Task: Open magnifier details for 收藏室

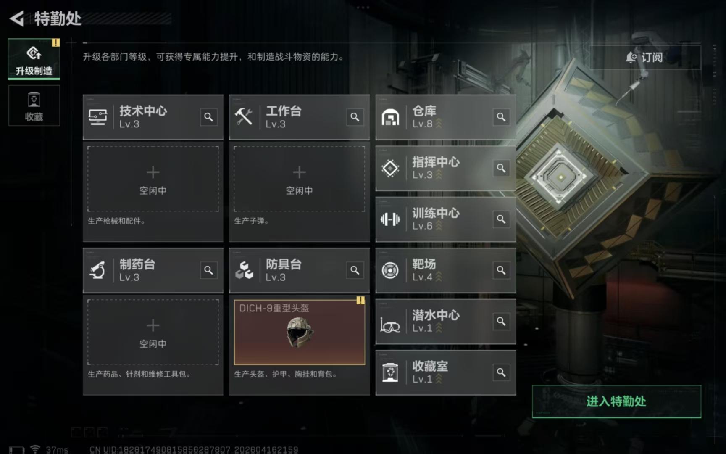Action: (x=501, y=372)
